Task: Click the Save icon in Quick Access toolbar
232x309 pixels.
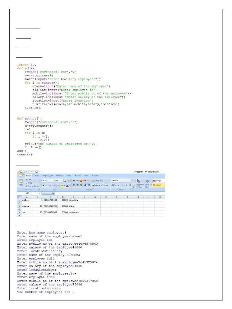Action: (36, 171)
